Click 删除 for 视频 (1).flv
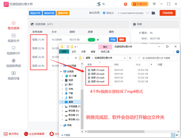Viewport: 181px width, 138px height. (x=122, y=40)
